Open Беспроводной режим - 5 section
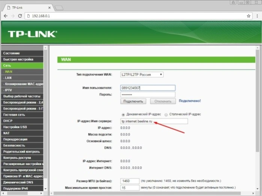Screen dimensions: 262x196 click(x=22, y=109)
